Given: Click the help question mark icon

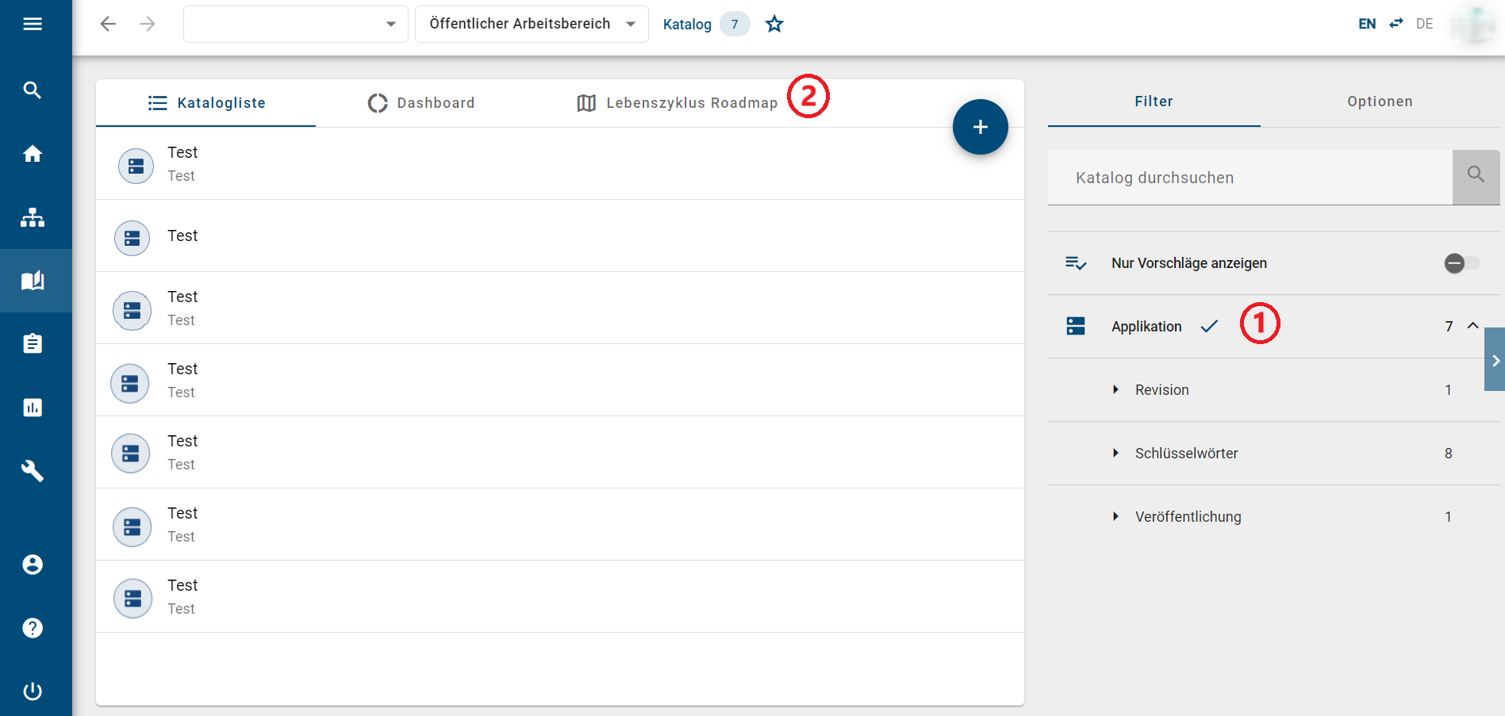Looking at the screenshot, I should pyautogui.click(x=33, y=628).
